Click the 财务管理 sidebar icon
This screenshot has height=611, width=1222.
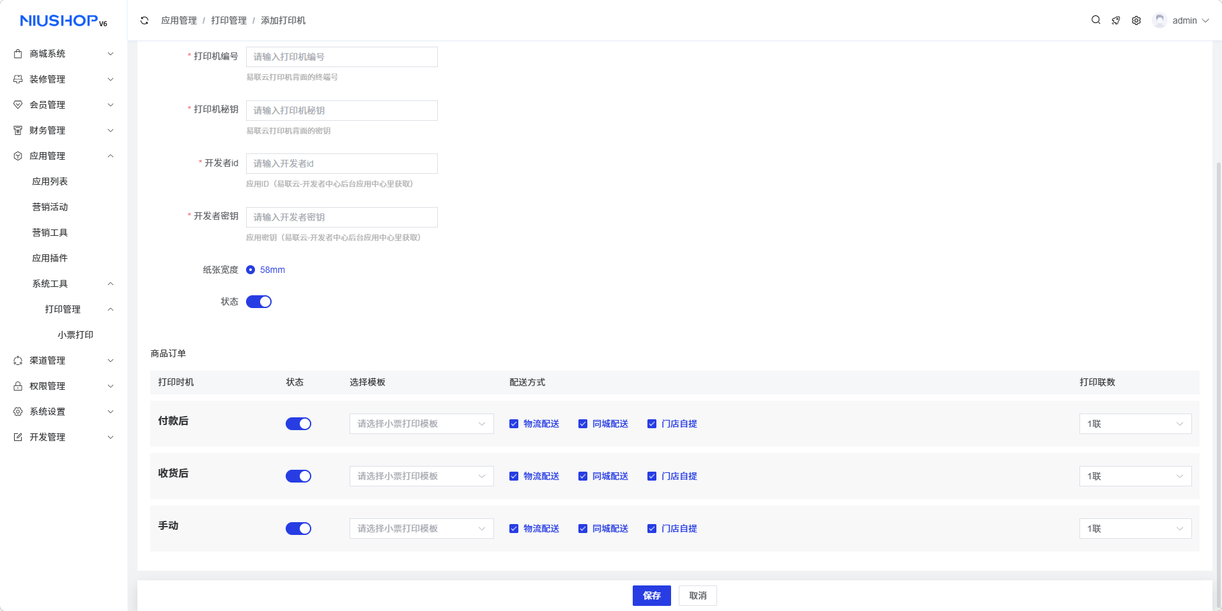pyautogui.click(x=18, y=130)
